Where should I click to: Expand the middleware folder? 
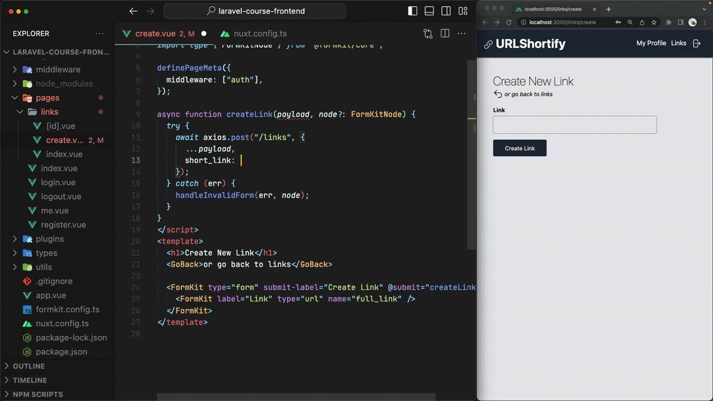pos(57,70)
